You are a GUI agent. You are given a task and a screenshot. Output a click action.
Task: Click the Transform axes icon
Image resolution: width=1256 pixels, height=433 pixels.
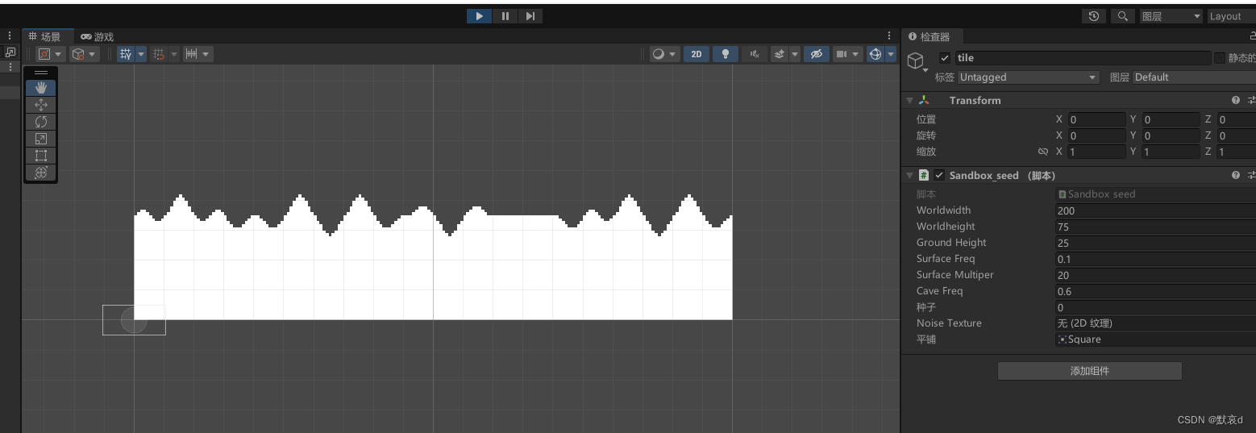[924, 100]
